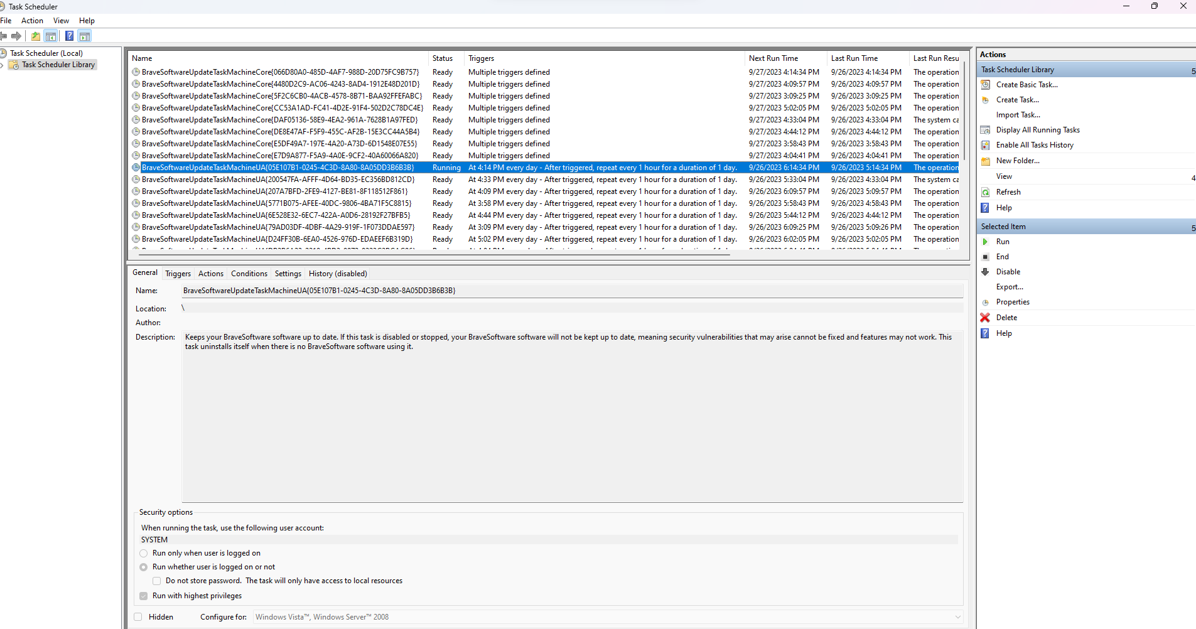Click the Display All Running Tasks icon
1196x629 pixels.
coord(986,129)
